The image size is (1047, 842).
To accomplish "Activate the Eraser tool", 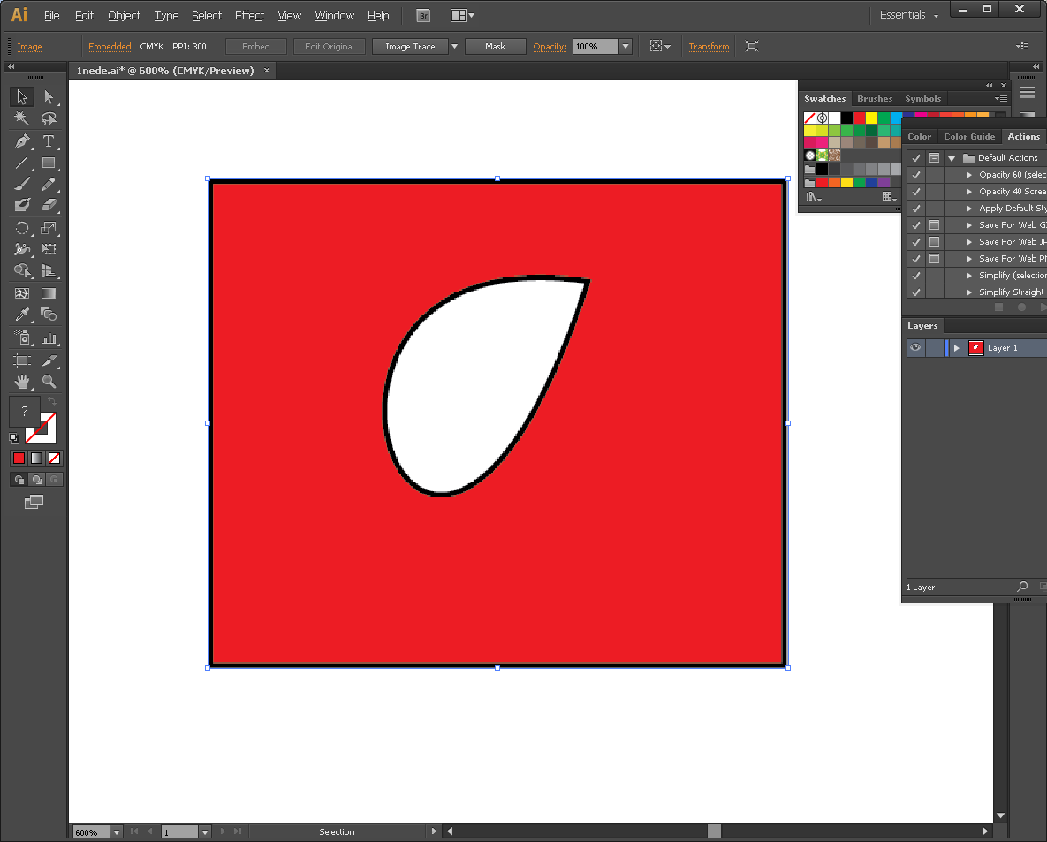I will coord(49,205).
